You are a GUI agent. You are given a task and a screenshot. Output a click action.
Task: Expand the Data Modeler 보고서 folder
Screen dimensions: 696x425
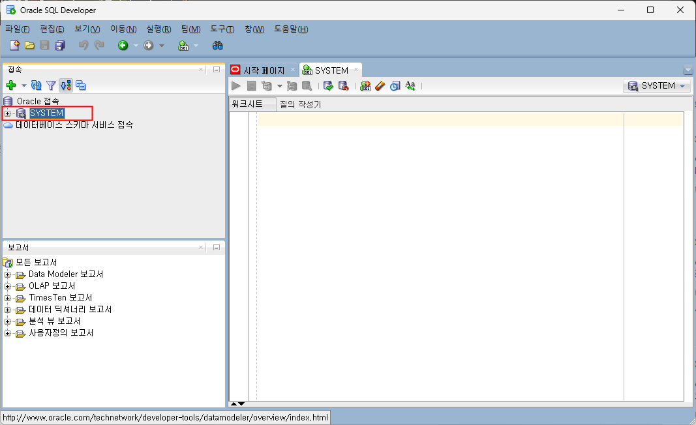[8, 274]
